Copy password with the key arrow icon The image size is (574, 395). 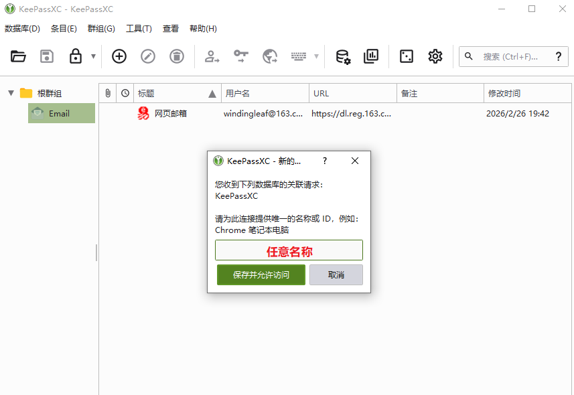(x=241, y=56)
